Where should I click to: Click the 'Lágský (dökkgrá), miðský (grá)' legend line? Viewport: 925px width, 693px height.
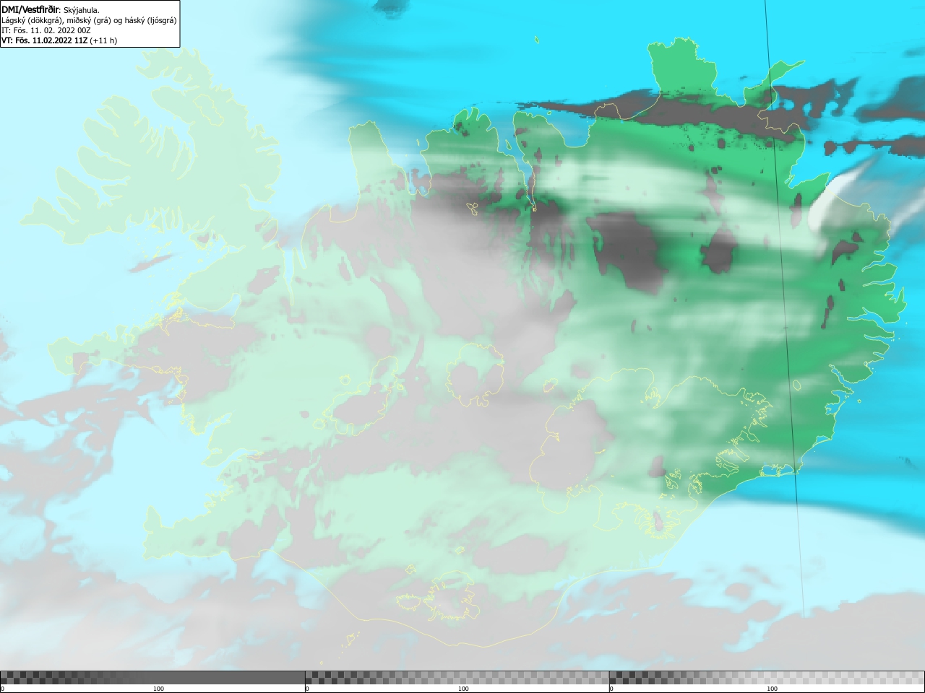[x=89, y=20]
